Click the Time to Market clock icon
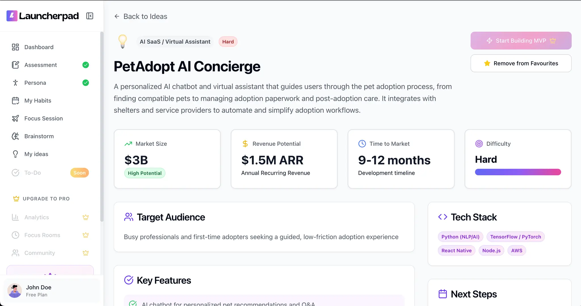Screen dimensions: 581x306 click(362, 144)
